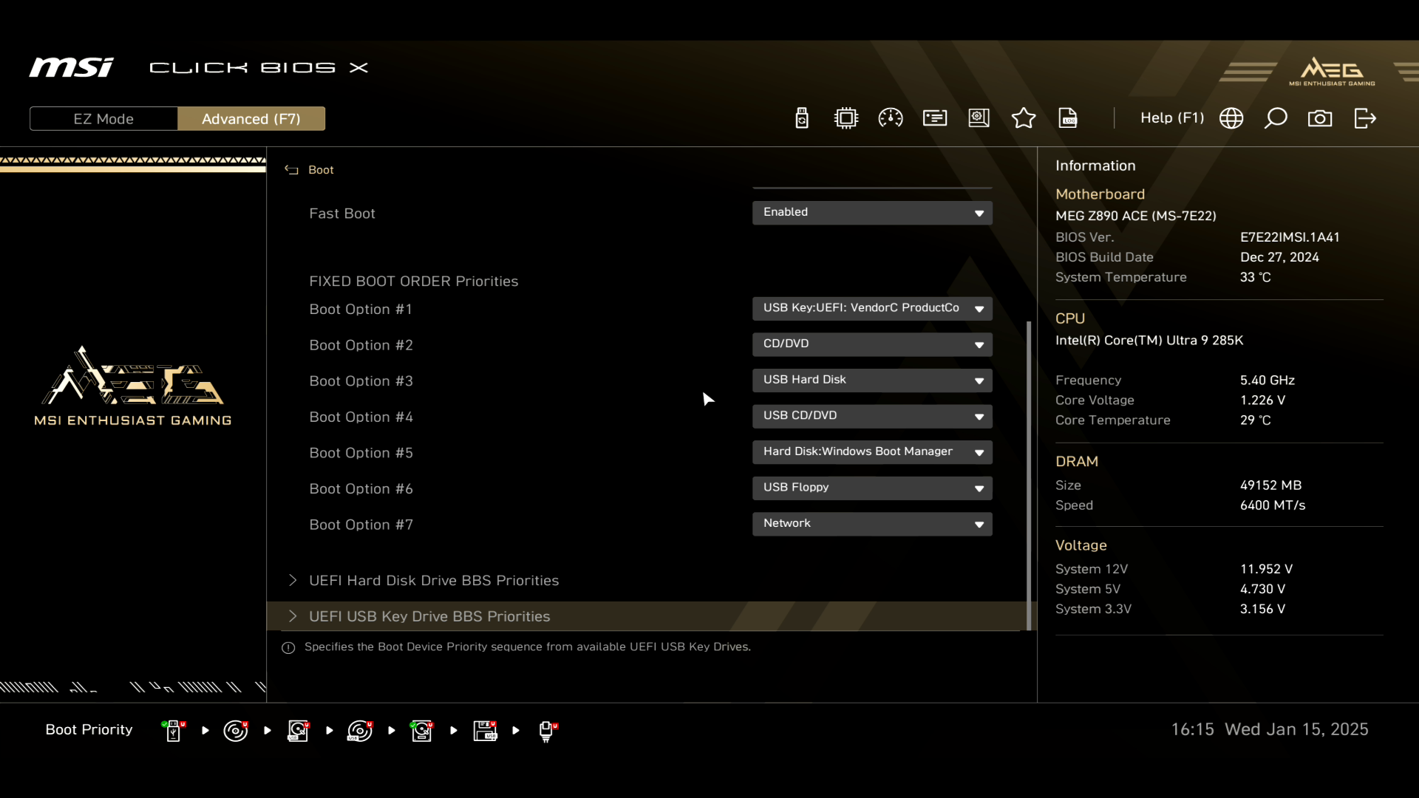Image resolution: width=1419 pixels, height=798 pixels.
Task: Click the globe language icon
Action: click(x=1231, y=118)
